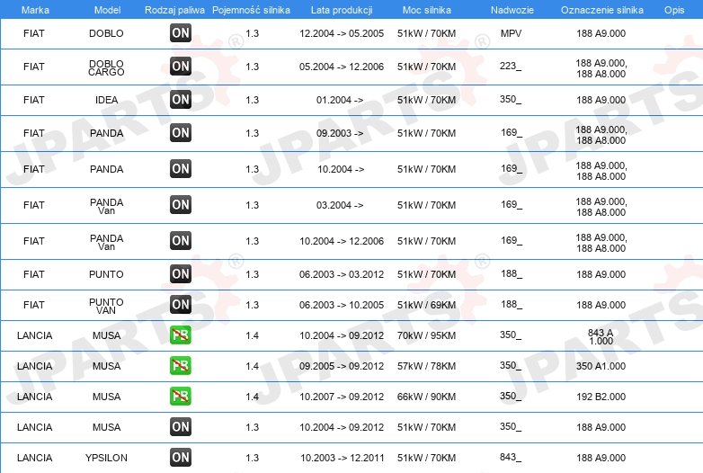Click the green PB icon in the MUSA 66kW / 90KM row
Image resolution: width=703 pixels, height=473 pixels.
[181, 397]
